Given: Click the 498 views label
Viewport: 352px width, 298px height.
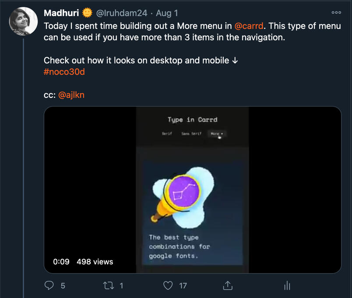Looking at the screenshot, I should tap(95, 262).
